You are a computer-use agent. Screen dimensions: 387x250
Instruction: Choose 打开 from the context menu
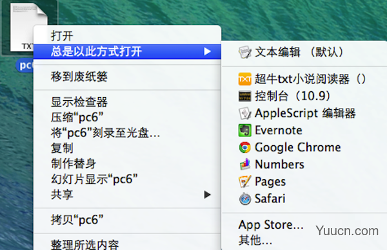[x=127, y=36]
